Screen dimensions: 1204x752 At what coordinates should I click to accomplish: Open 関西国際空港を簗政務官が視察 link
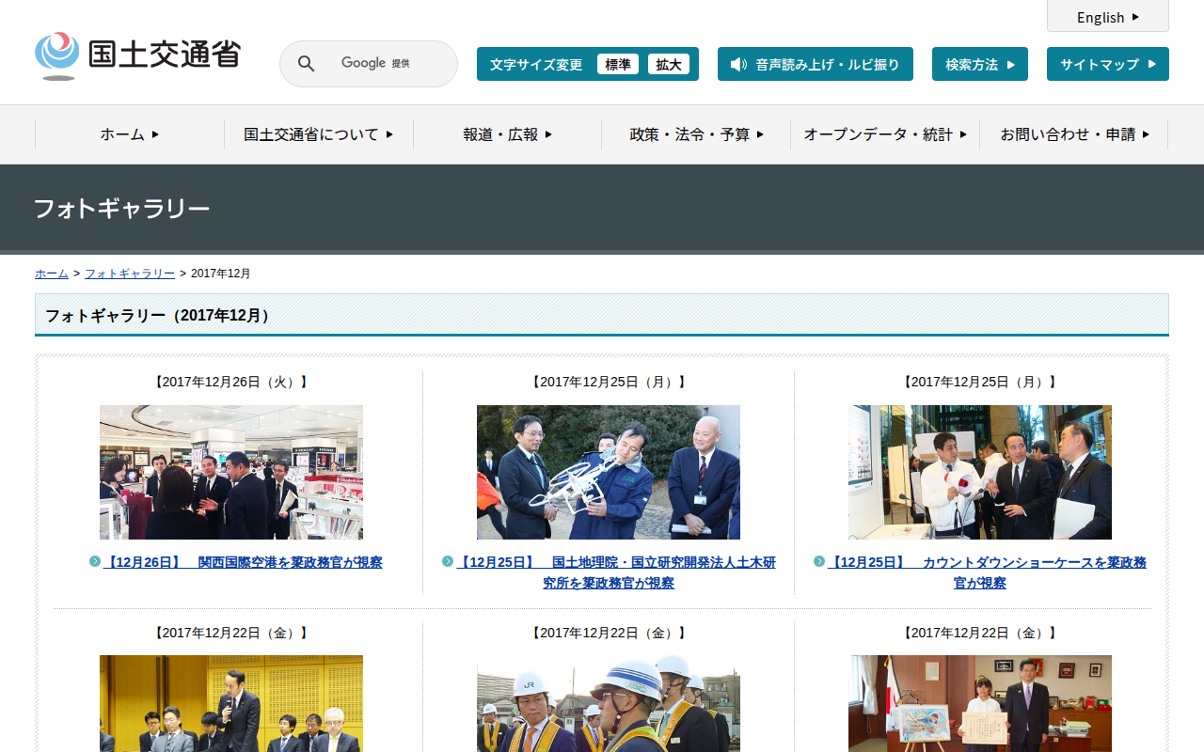[244, 562]
